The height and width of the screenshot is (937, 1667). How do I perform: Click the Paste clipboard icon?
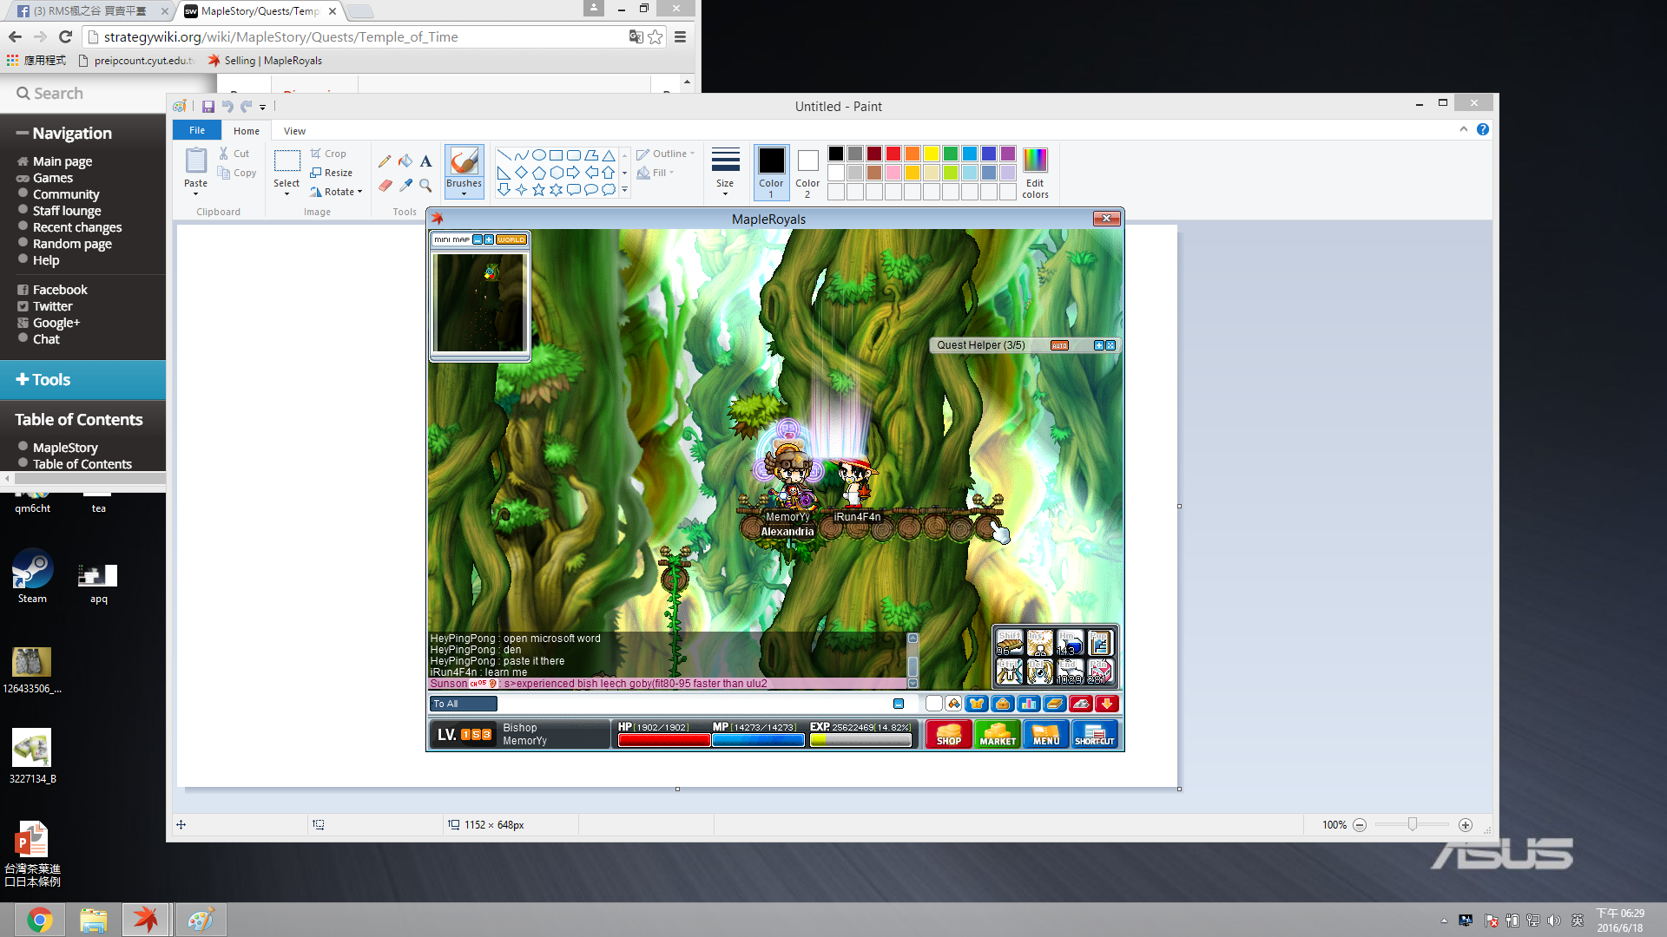click(196, 161)
